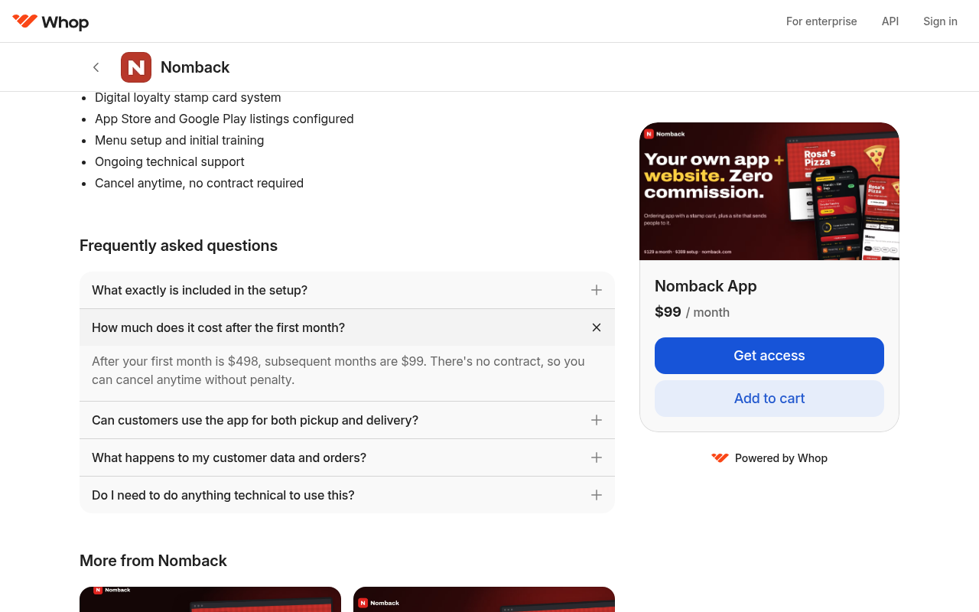This screenshot has height=612, width=979.
Task: Click plus icon beside customer data question
Action: pyautogui.click(x=597, y=457)
